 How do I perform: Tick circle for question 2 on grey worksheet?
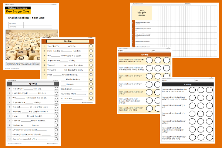click(56, 93)
